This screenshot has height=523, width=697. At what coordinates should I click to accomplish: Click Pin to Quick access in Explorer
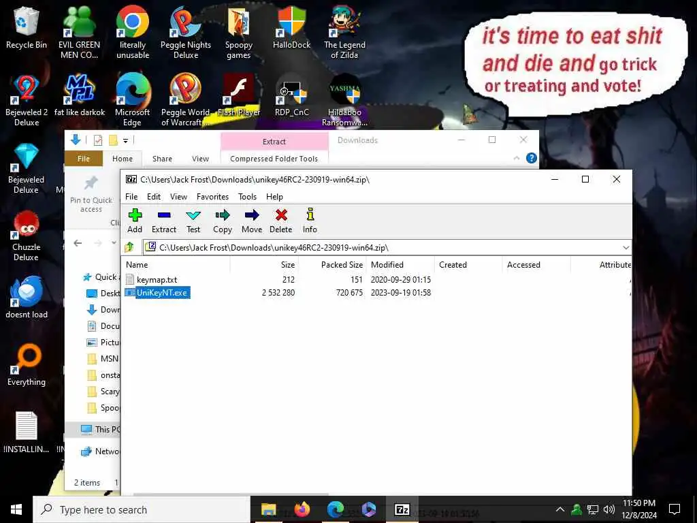91,194
